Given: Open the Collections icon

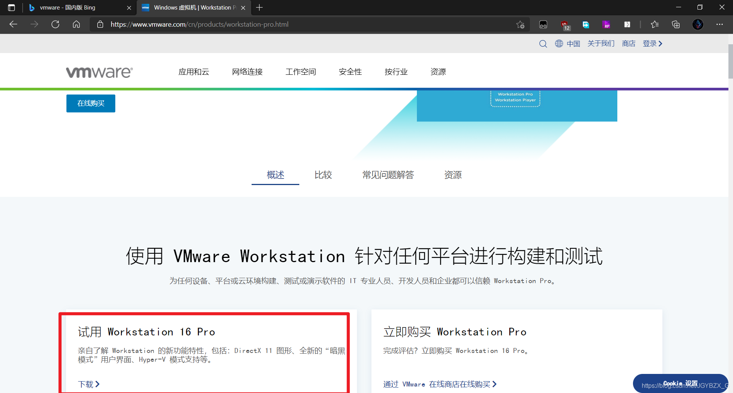Looking at the screenshot, I should click(676, 24).
